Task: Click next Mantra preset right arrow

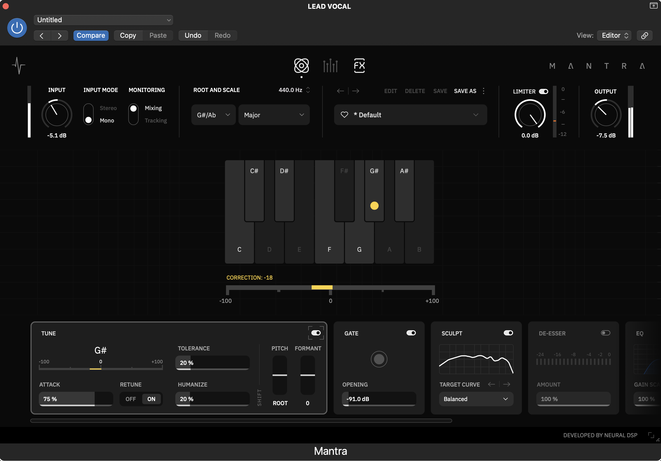Action: point(356,91)
